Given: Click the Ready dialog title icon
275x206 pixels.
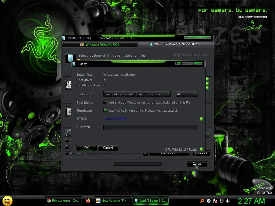Looking at the screenshot, I should 74,64.
